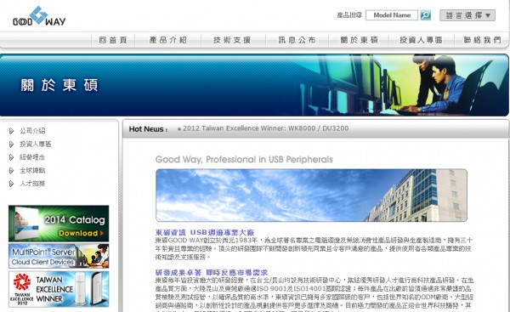Click the arrow icon beside 全球據點
This screenshot has height=312, width=510.
(11, 170)
